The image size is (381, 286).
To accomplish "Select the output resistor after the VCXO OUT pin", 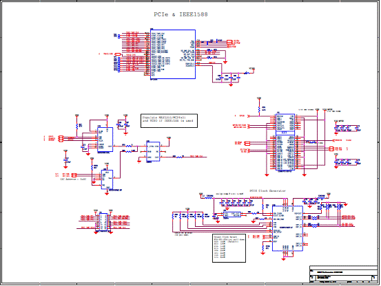I will pos(179,157).
